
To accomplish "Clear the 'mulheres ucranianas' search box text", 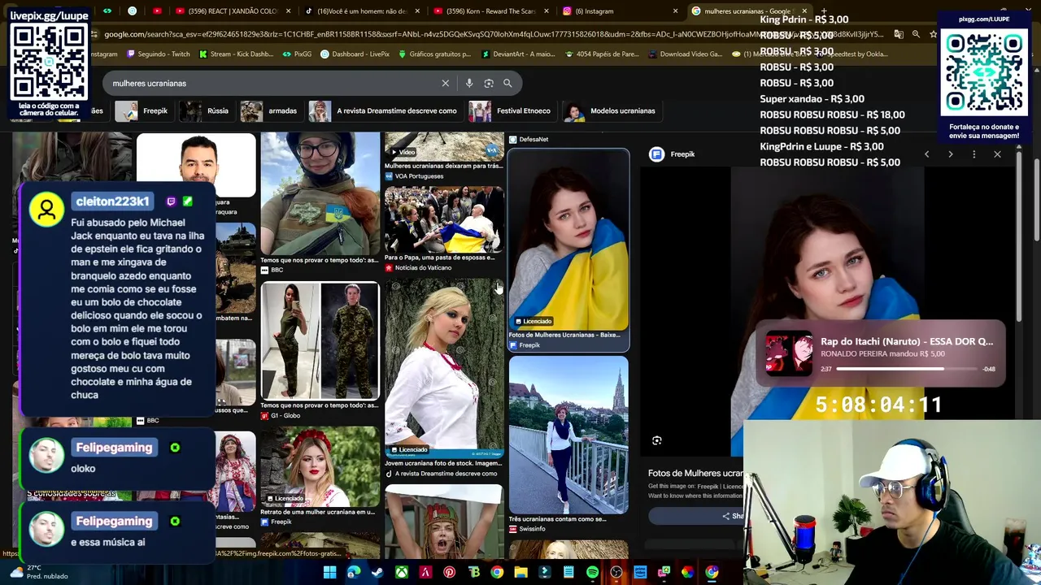I will (445, 83).
